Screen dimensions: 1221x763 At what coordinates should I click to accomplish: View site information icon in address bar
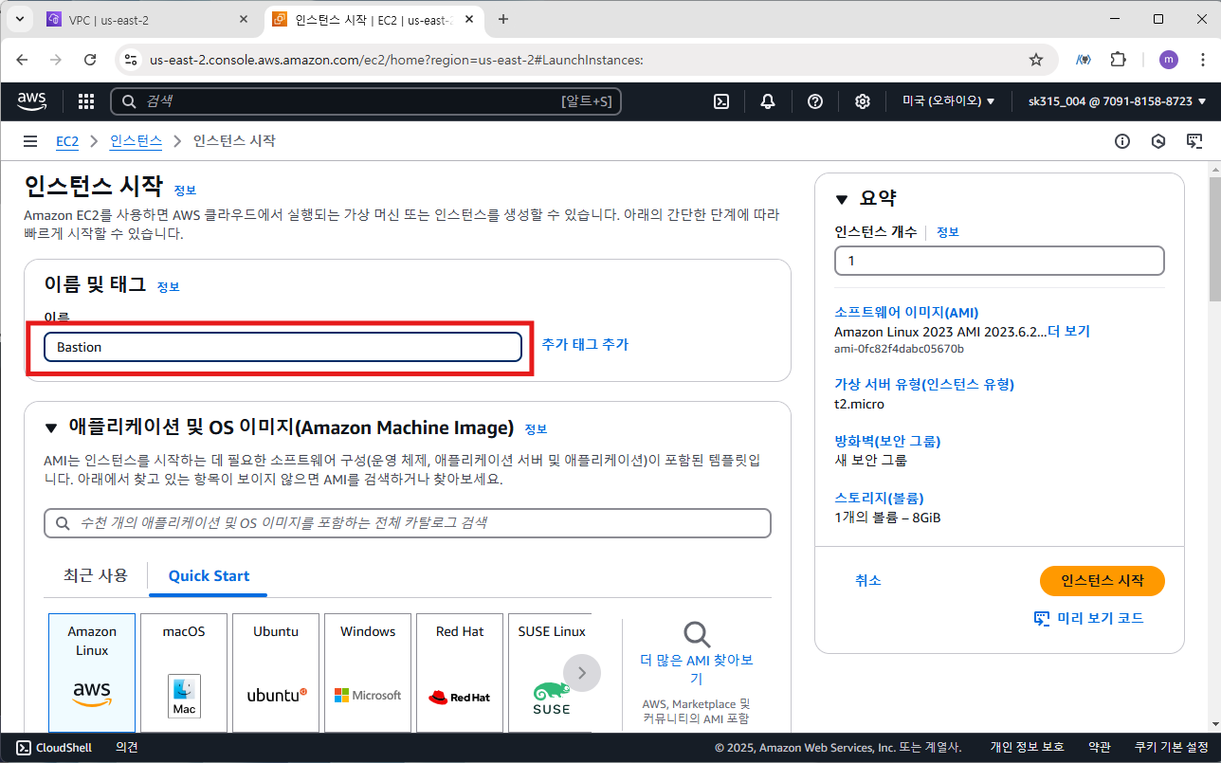[x=132, y=60]
